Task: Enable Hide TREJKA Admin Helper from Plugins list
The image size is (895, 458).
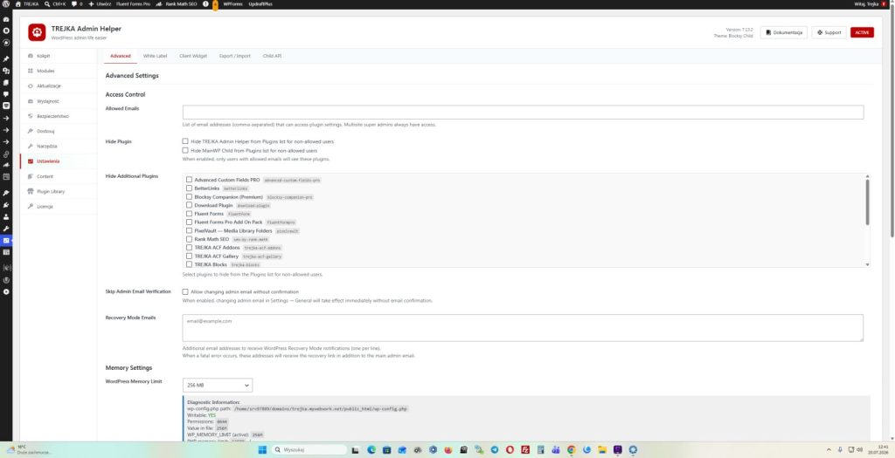Action: (x=185, y=141)
